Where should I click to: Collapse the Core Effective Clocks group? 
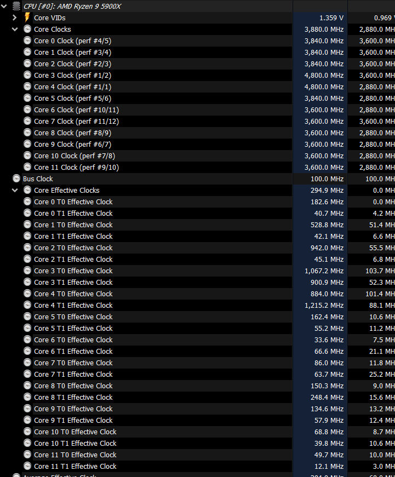(15, 191)
